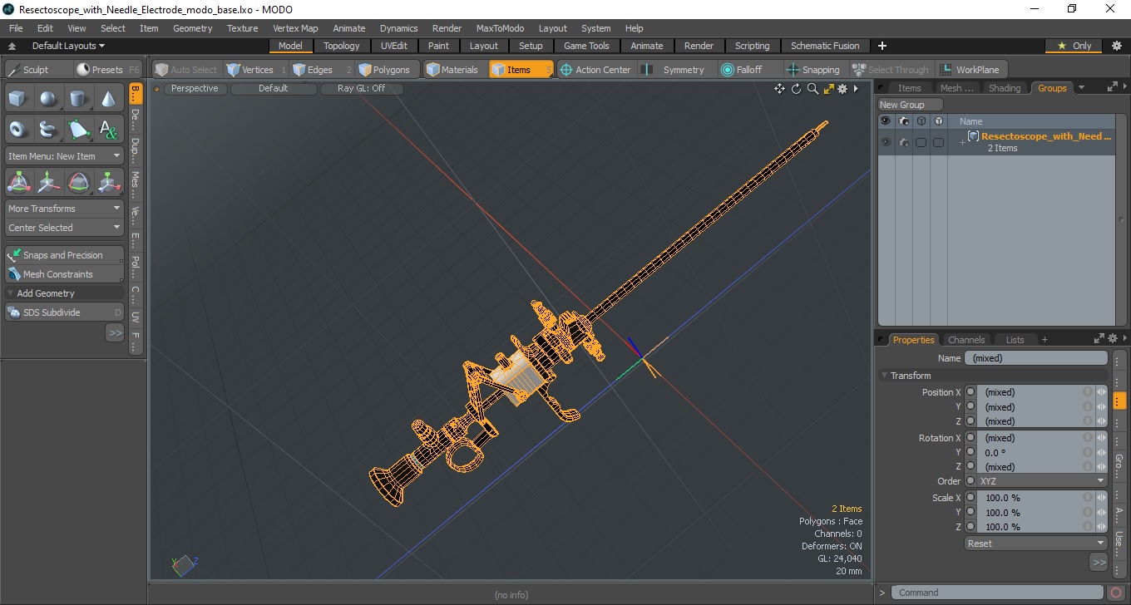
Task: Expand the Resectoscope group tree item
Action: 962,143
